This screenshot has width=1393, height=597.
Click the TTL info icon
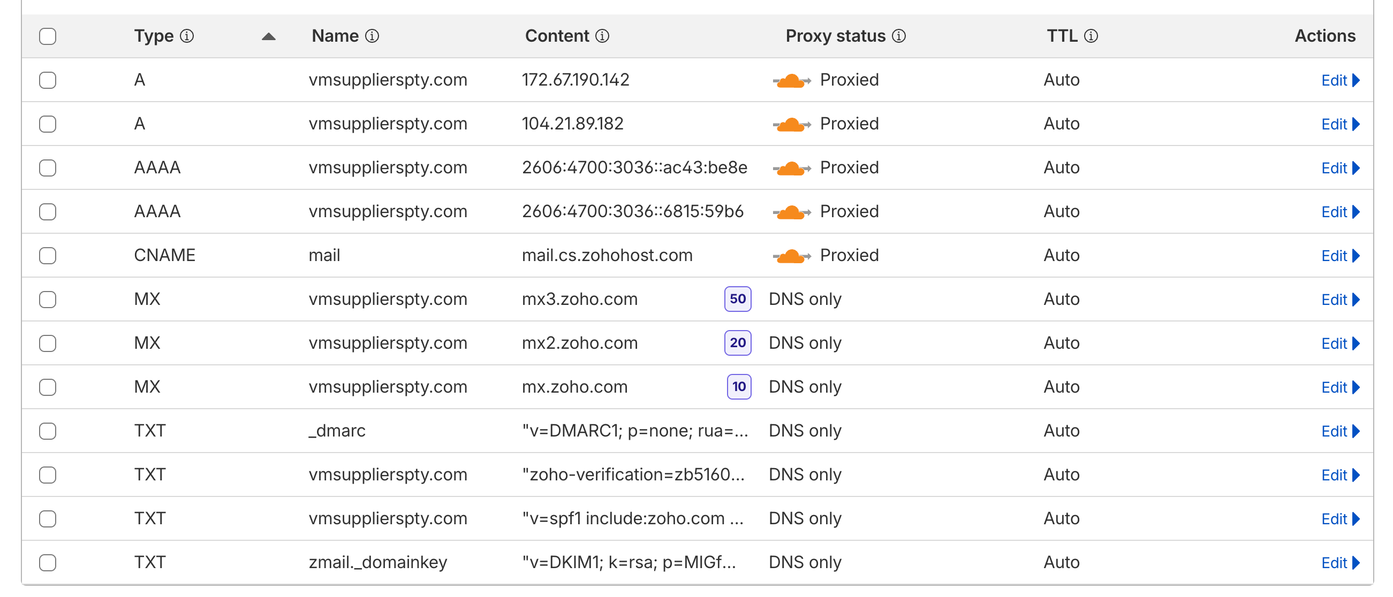pos(1091,36)
